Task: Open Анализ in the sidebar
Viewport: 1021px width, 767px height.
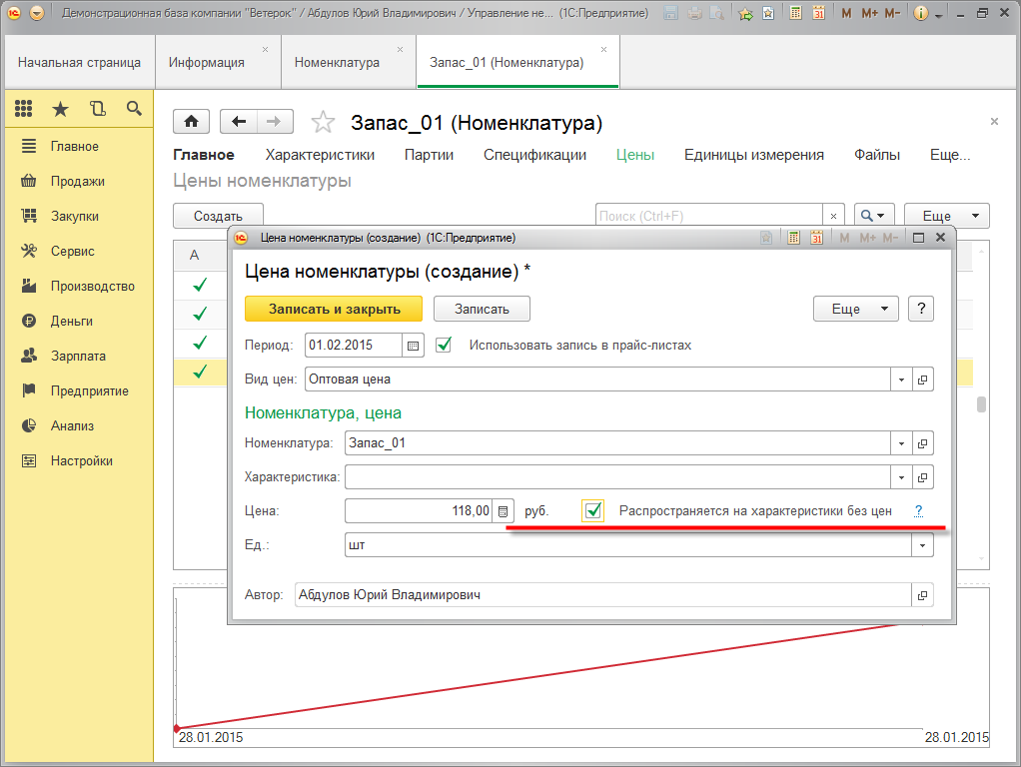Action: pyautogui.click(x=72, y=425)
